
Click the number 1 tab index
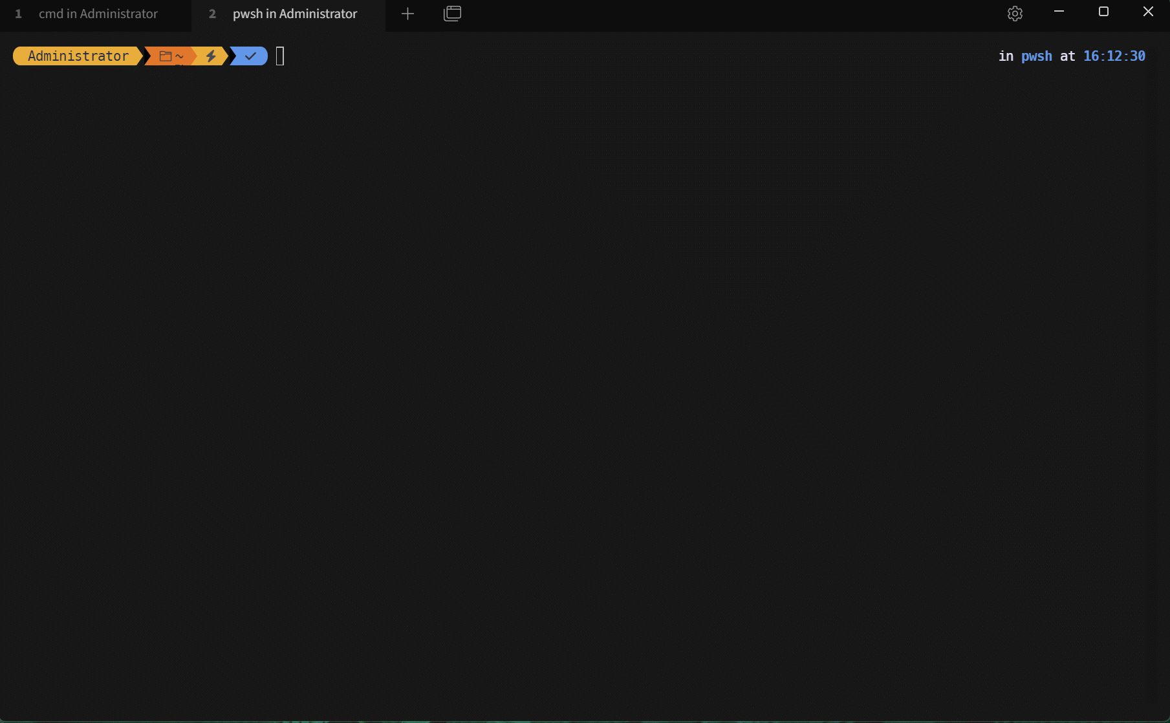click(18, 14)
